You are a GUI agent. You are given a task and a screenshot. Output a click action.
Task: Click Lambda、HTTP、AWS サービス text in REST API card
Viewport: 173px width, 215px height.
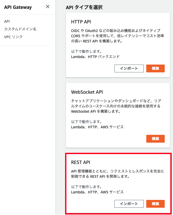tap(97, 192)
